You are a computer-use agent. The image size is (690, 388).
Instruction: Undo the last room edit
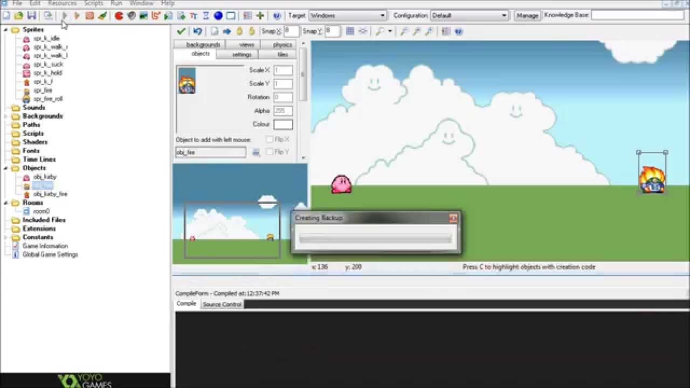pos(197,31)
